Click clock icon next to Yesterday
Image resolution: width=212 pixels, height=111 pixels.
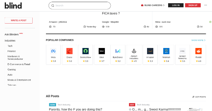[x=85, y=27]
